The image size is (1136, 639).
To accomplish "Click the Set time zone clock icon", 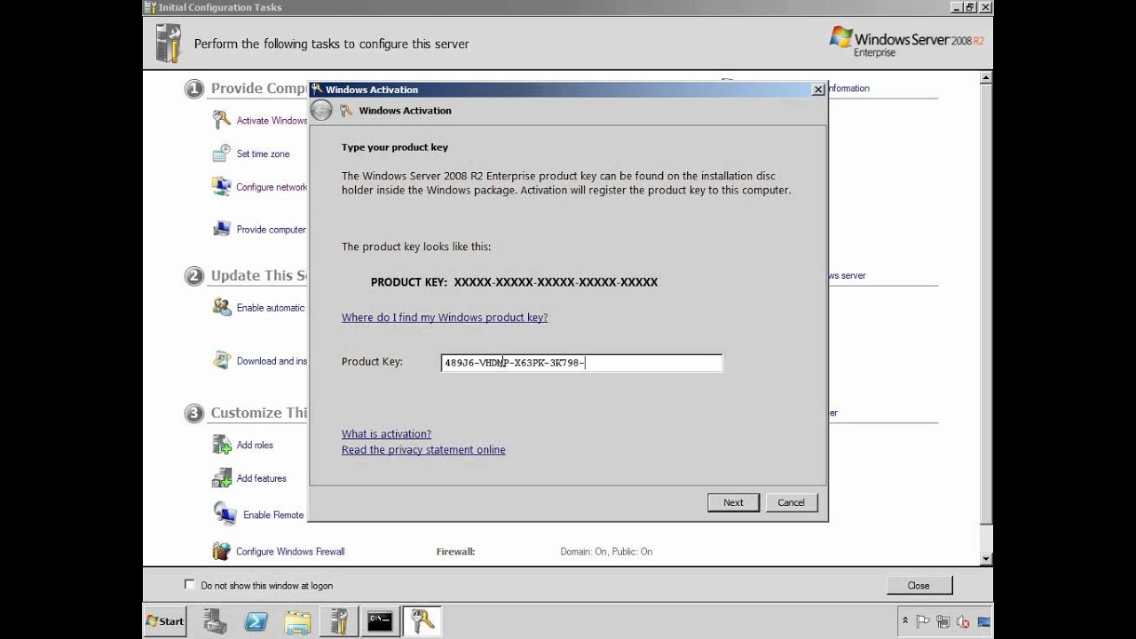I will tap(221, 154).
